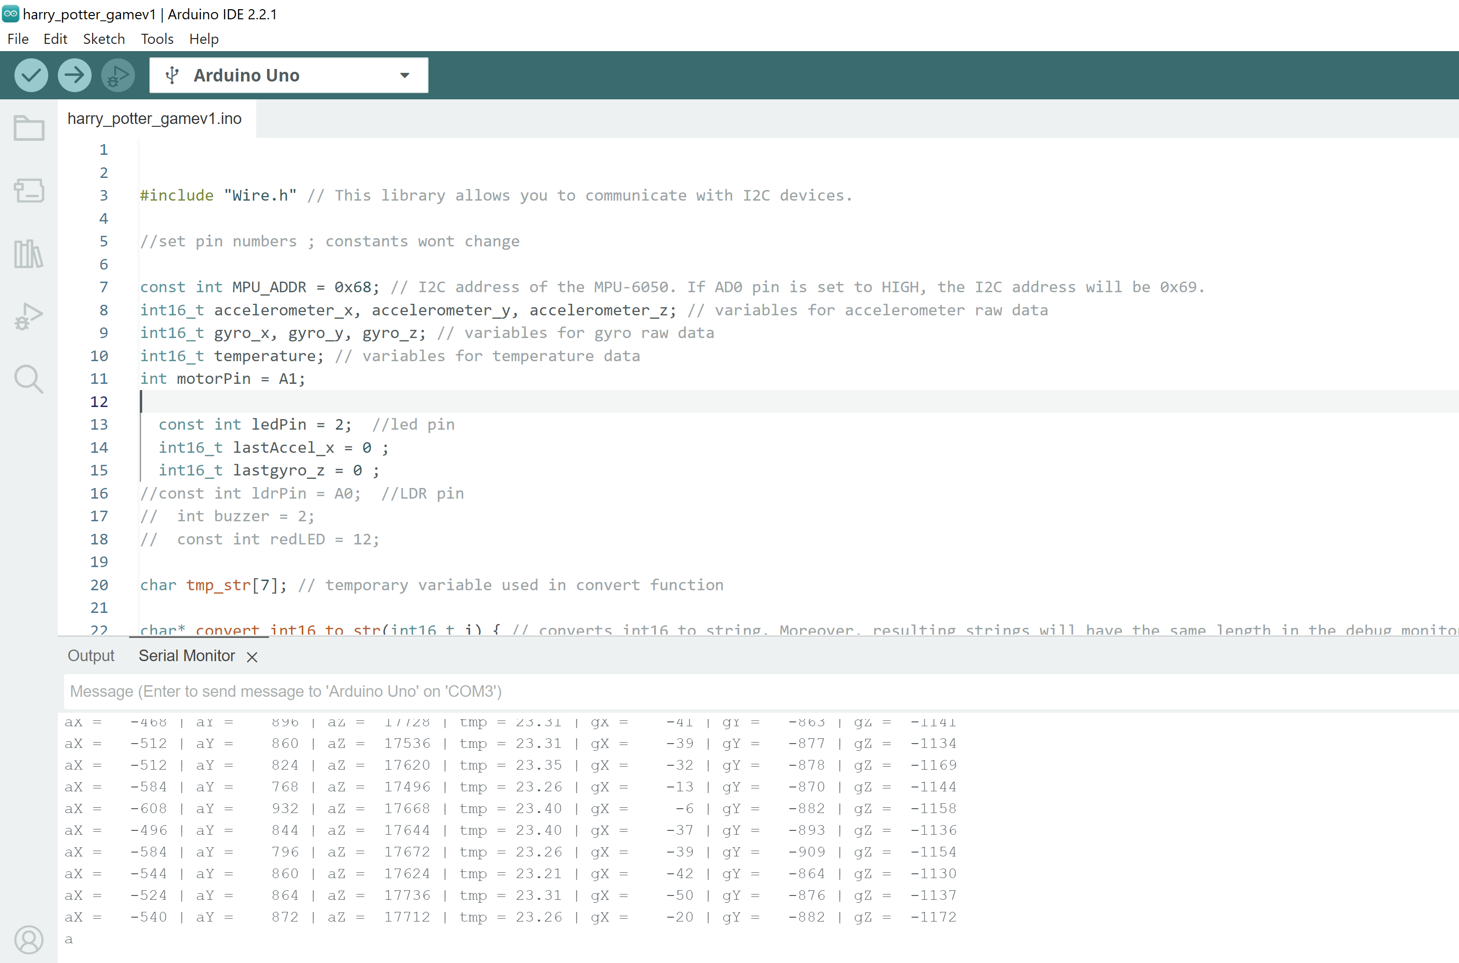Click the Upload arrow button
The width and height of the screenshot is (1459, 963).
tap(74, 75)
